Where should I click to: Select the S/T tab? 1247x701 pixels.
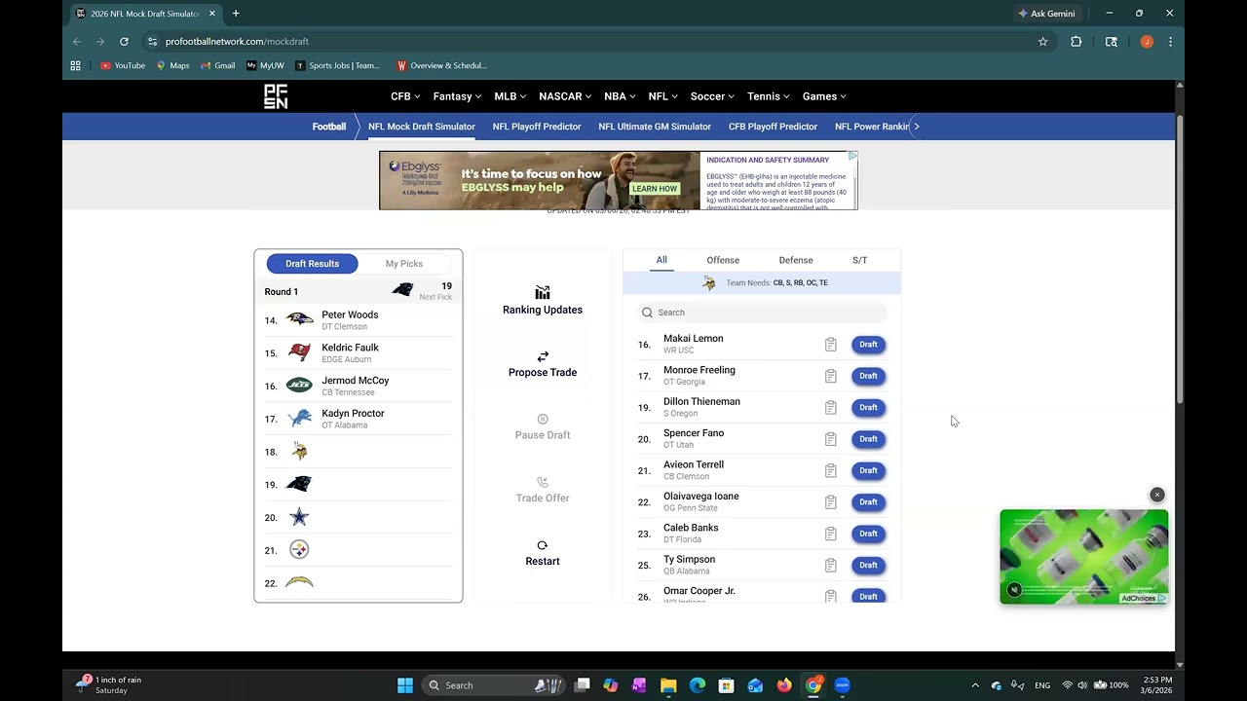[x=860, y=260]
